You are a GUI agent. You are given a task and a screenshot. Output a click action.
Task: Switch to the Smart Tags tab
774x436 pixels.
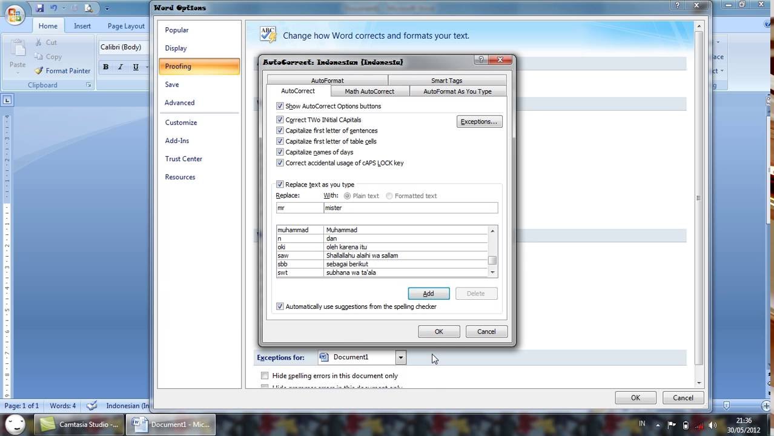tap(446, 81)
